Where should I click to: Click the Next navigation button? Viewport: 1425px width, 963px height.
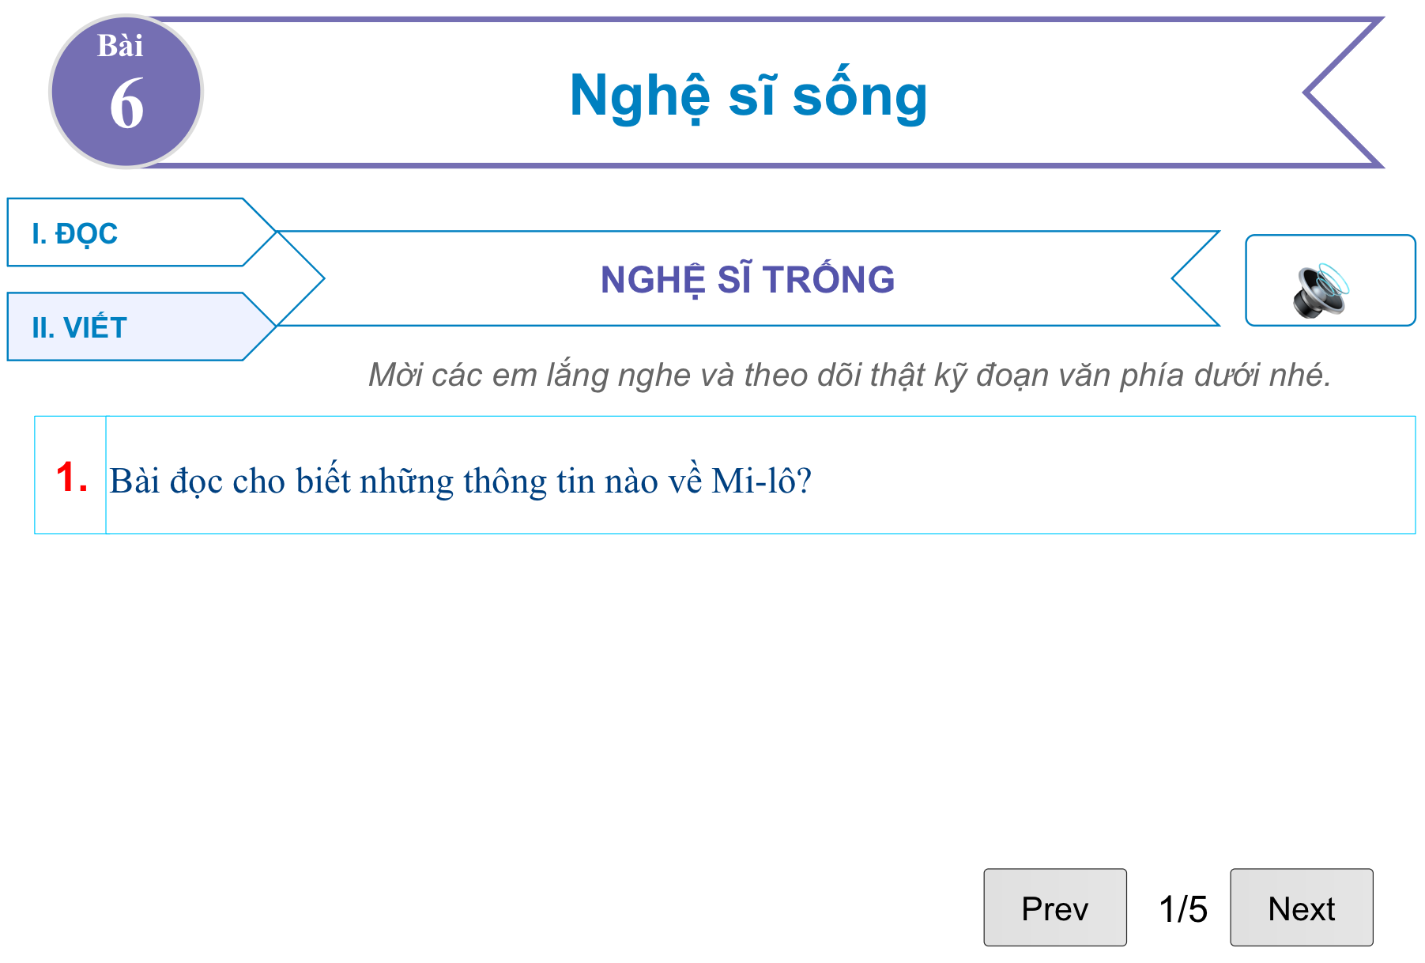coord(1300,908)
